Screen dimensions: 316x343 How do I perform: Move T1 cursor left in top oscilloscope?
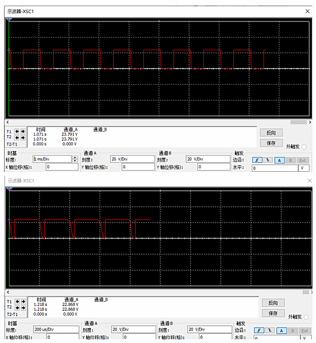tap(17, 131)
